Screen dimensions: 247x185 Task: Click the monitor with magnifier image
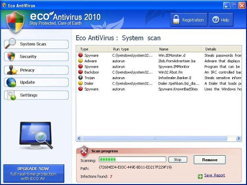36,136
